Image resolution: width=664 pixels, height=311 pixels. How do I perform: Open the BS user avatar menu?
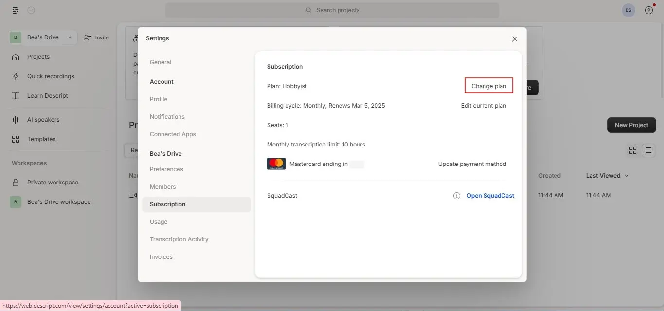click(628, 10)
